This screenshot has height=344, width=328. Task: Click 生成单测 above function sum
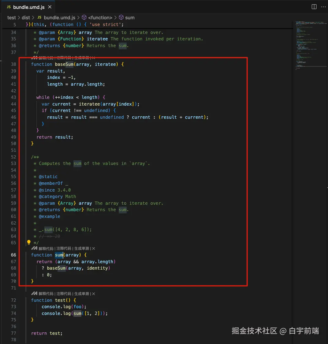82,248
